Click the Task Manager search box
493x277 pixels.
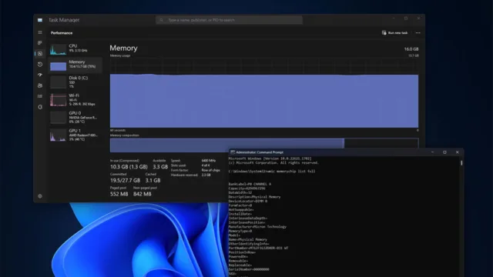230,20
